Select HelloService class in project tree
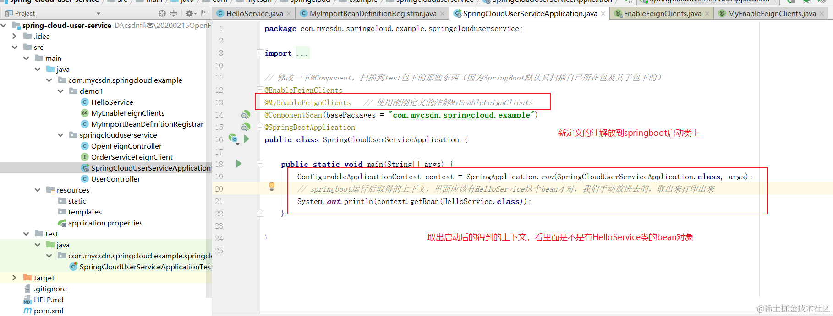This screenshot has width=833, height=316. pos(112,102)
